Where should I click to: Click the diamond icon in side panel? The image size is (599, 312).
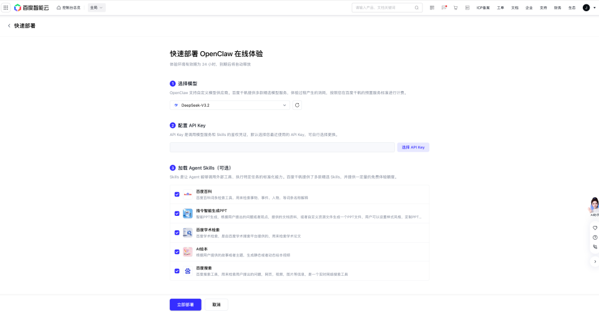click(595, 228)
